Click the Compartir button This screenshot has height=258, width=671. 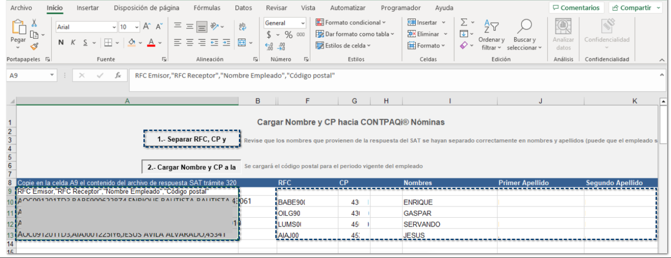point(636,8)
